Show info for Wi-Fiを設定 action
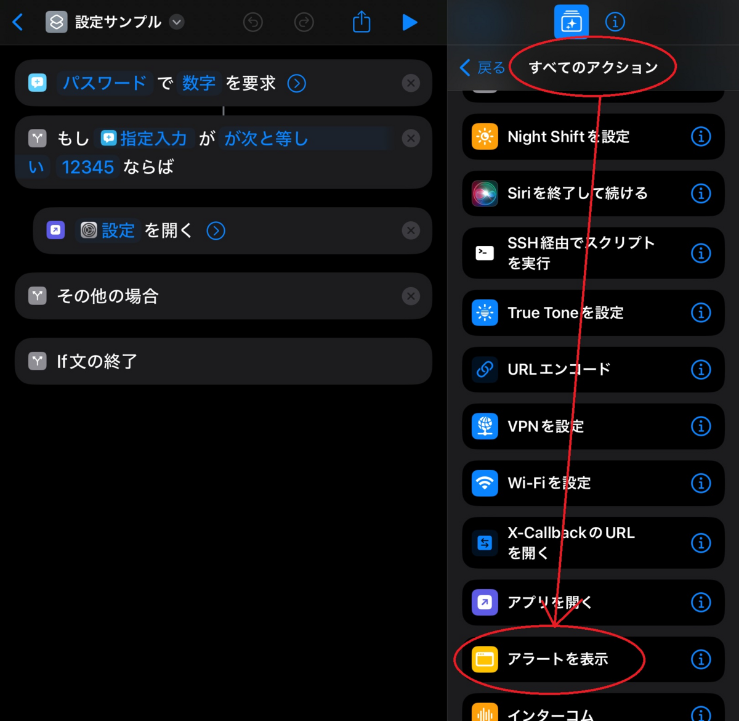Screen dimensions: 739x721 [x=701, y=483]
